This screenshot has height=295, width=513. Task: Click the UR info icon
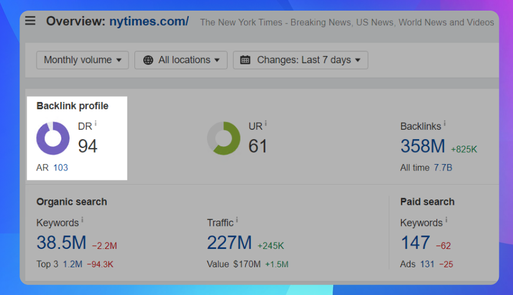pos(266,123)
